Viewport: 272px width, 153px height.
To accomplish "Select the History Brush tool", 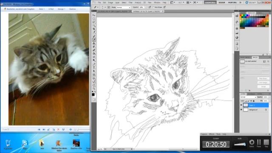I will (94, 47).
